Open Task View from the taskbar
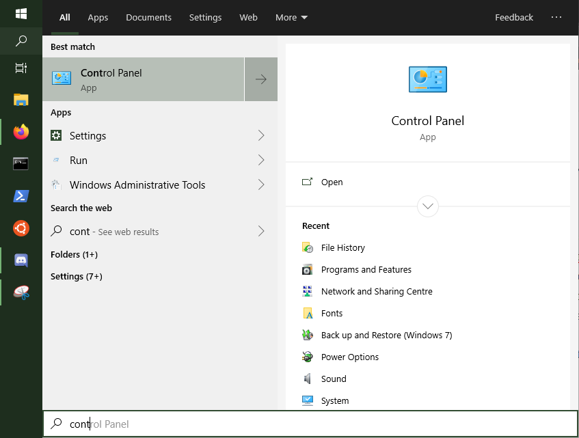 pyautogui.click(x=21, y=68)
